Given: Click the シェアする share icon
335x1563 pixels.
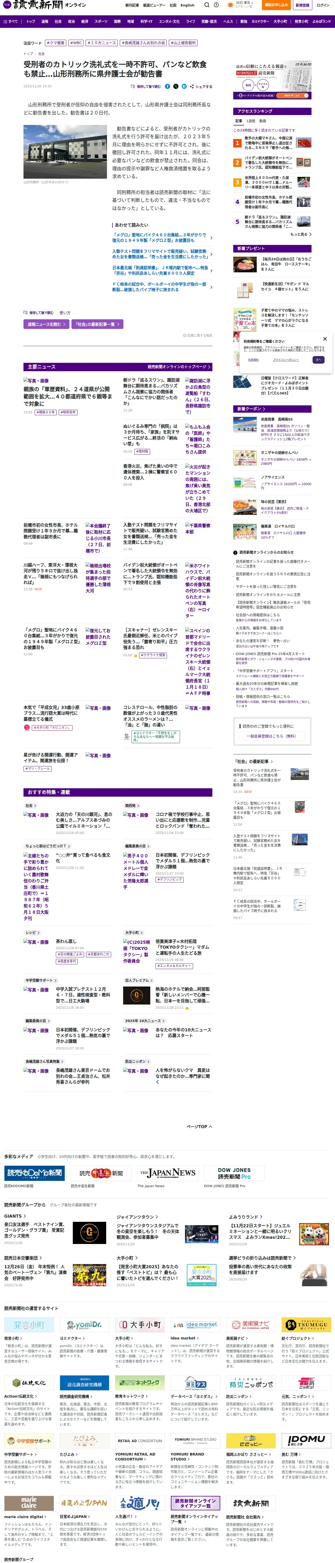Looking at the screenshot, I should pos(201,87).
